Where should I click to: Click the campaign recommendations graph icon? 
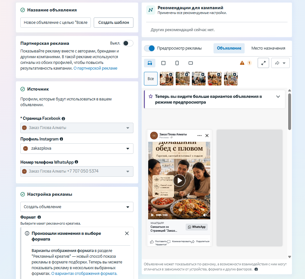point(151,10)
